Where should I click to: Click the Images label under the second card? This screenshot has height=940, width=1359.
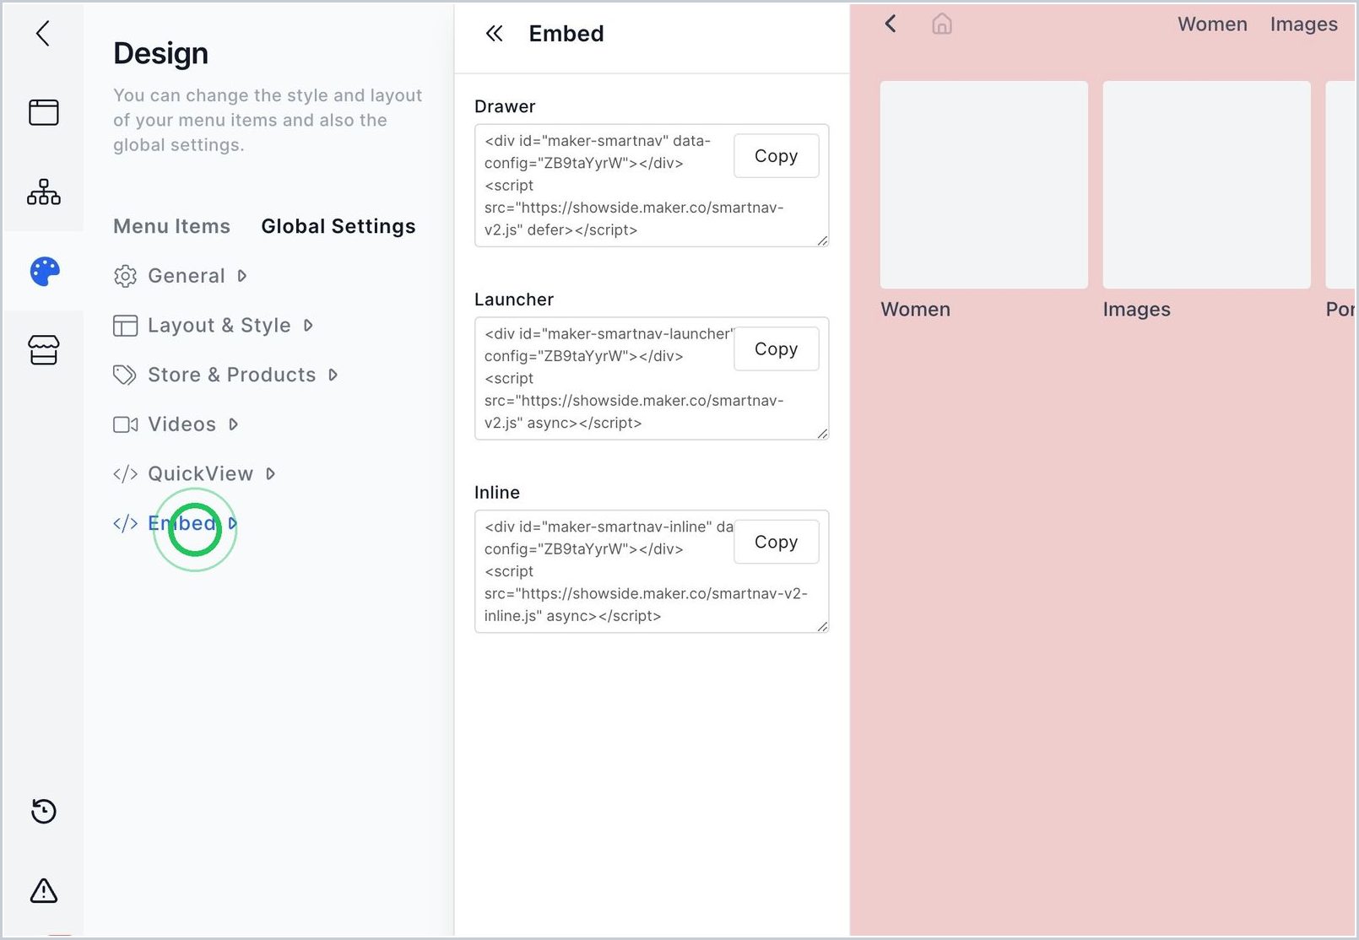tap(1136, 310)
